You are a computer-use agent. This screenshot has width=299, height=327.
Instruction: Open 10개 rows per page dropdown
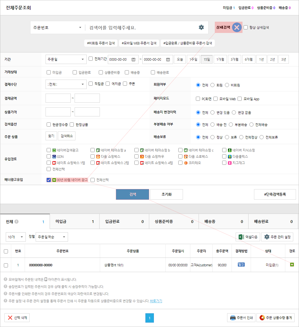point(16,237)
